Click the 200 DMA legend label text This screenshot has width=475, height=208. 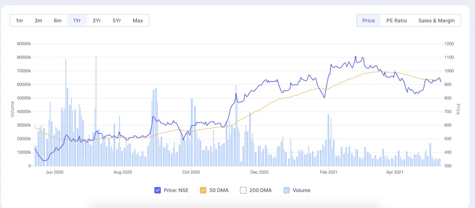pos(261,190)
